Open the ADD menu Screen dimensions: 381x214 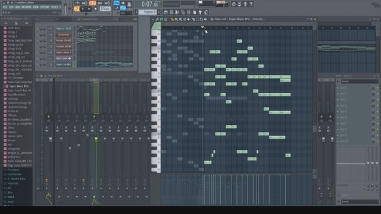pos(17,7)
